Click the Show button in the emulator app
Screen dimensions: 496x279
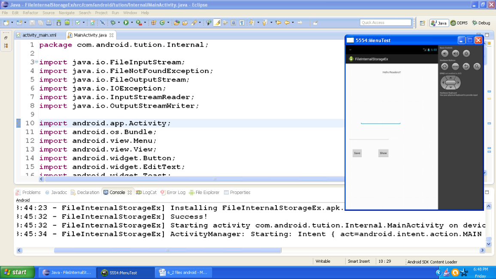coord(383,153)
